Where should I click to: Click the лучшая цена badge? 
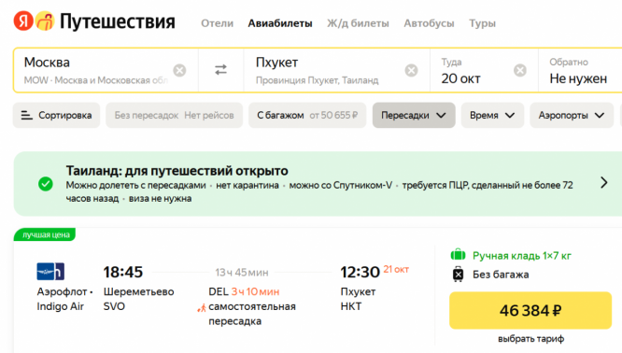point(46,234)
